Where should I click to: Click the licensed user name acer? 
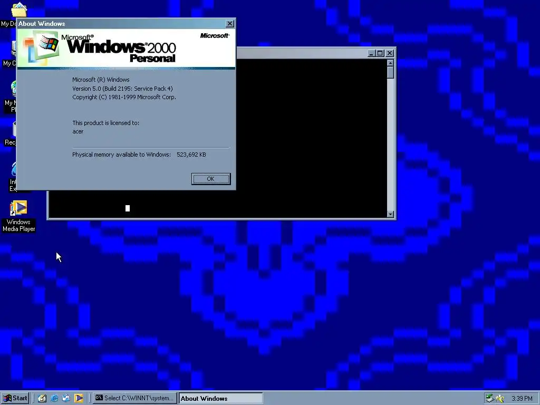pos(78,131)
